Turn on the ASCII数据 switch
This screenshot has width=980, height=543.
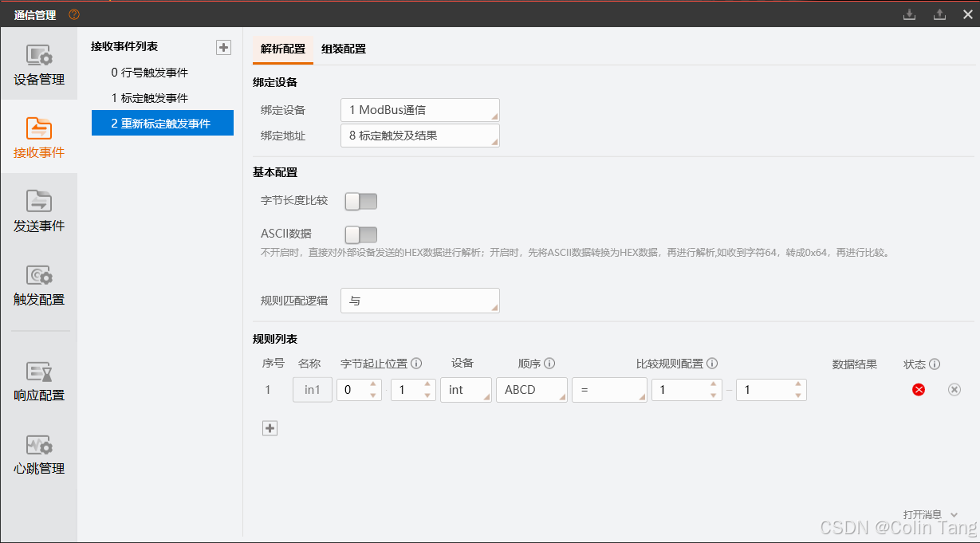360,235
